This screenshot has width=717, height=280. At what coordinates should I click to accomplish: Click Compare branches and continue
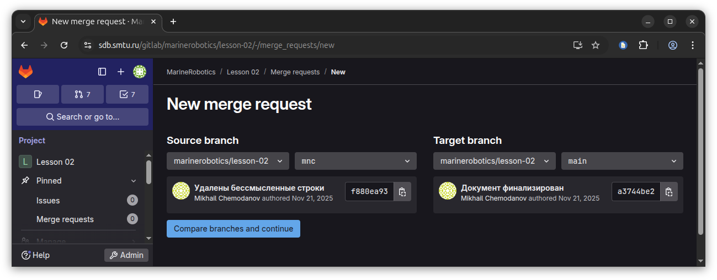233,229
